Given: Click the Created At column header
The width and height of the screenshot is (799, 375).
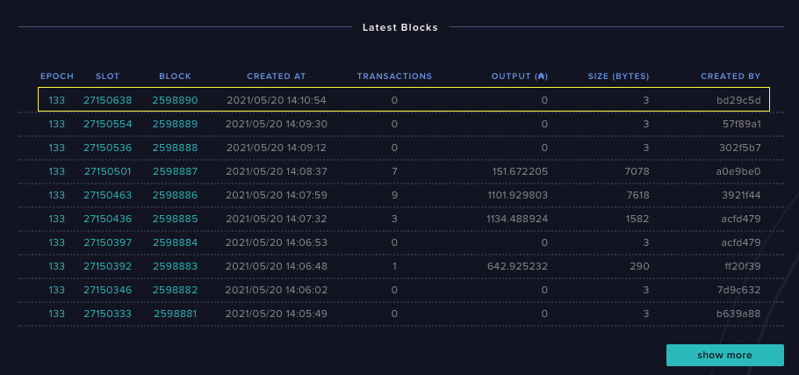Looking at the screenshot, I should click(276, 76).
